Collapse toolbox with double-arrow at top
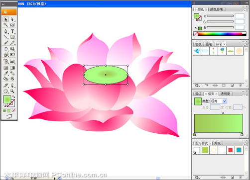250x180 pixels. (3, 4)
